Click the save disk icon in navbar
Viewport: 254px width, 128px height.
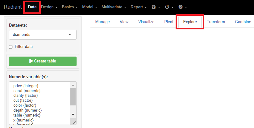[x=154, y=7]
